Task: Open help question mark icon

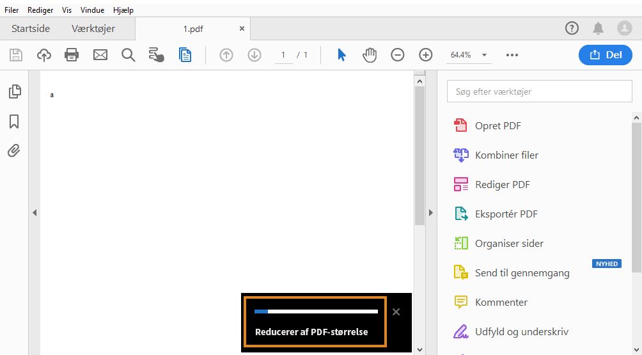Action: coord(572,28)
